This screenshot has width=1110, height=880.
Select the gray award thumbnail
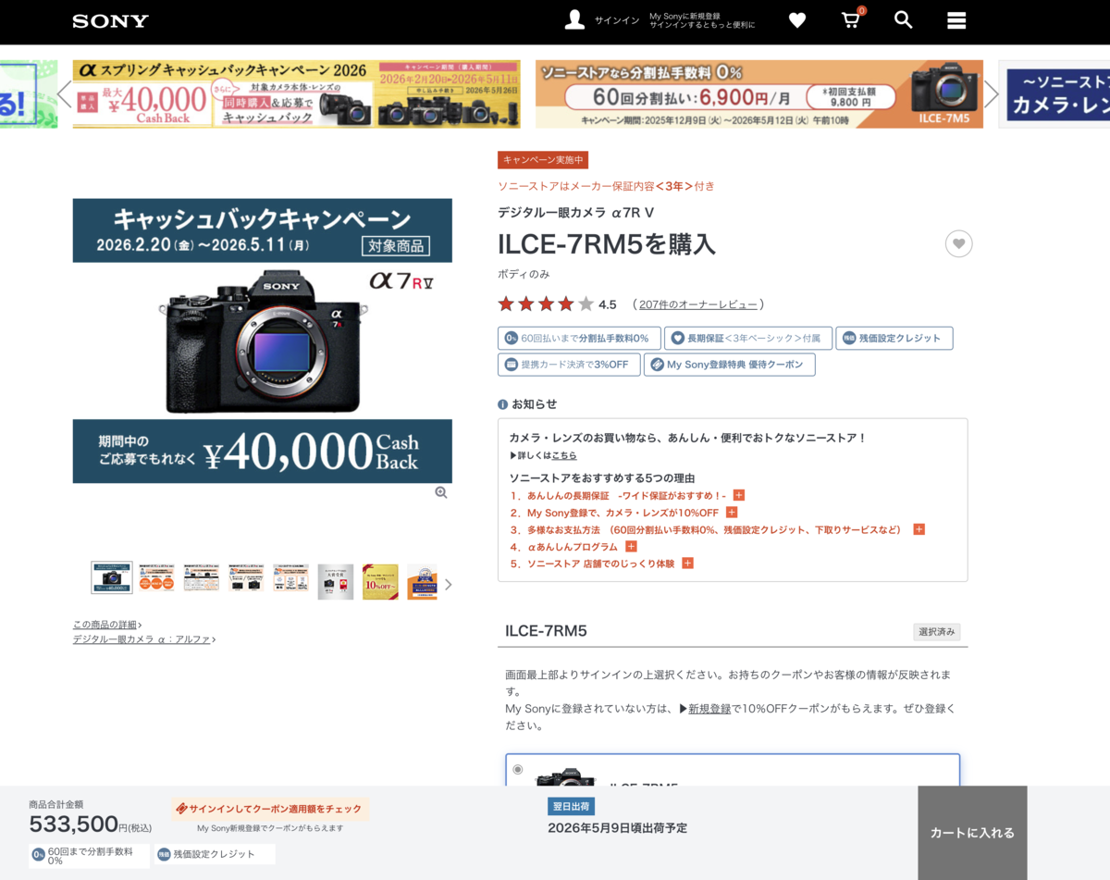(336, 582)
